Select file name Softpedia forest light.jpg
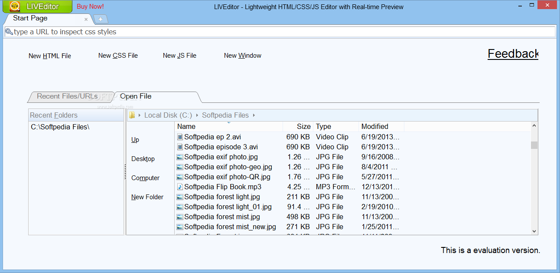Viewport: 560px width, 273px height. coord(222,197)
